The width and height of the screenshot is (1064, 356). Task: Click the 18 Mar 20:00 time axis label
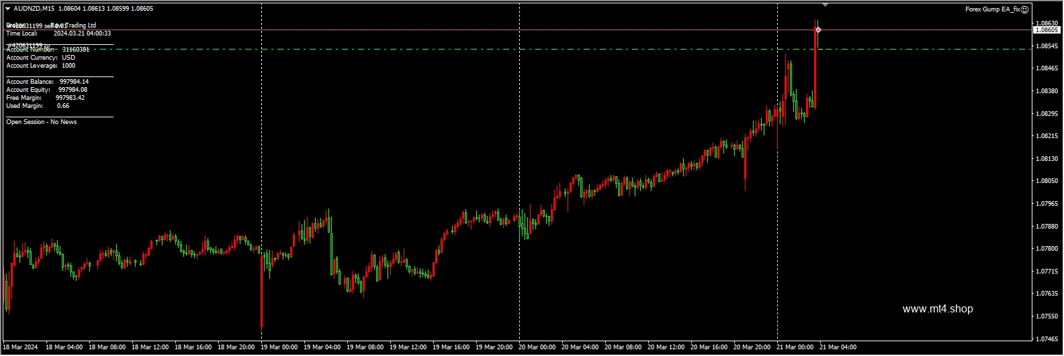(x=236, y=347)
